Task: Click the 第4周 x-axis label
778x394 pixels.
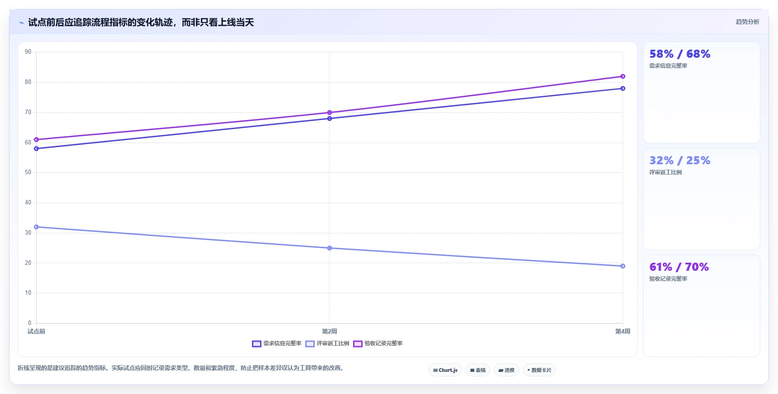Action: pos(623,331)
